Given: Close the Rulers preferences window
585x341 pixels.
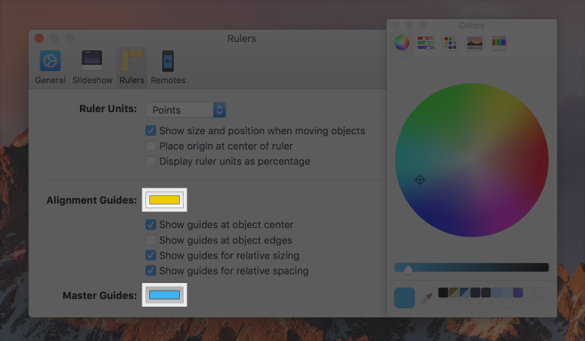Looking at the screenshot, I should click(x=39, y=38).
